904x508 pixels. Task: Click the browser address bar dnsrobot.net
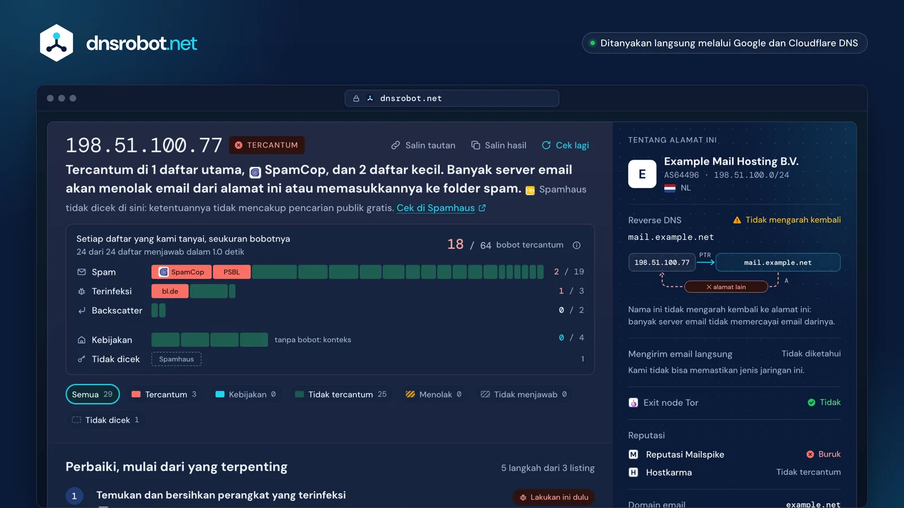(x=452, y=98)
